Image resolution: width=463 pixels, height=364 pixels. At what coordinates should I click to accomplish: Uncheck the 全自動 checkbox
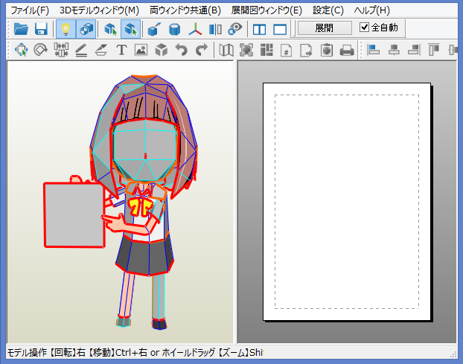(364, 27)
